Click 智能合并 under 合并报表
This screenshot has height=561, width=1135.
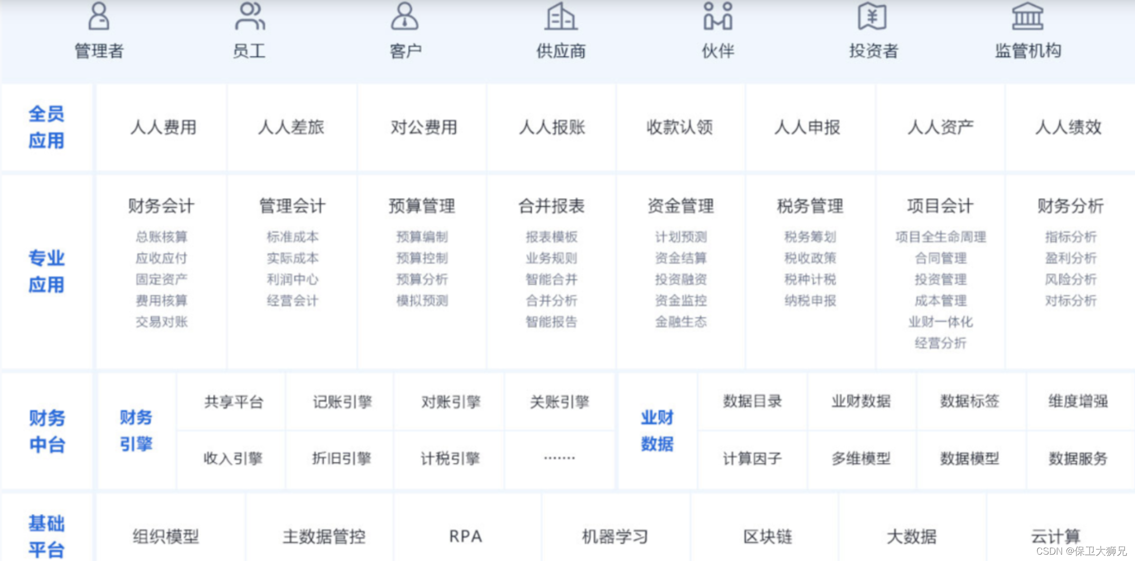point(552,279)
